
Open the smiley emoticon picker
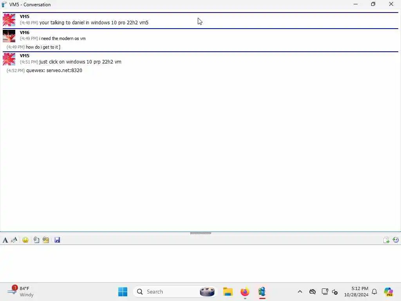click(25, 240)
